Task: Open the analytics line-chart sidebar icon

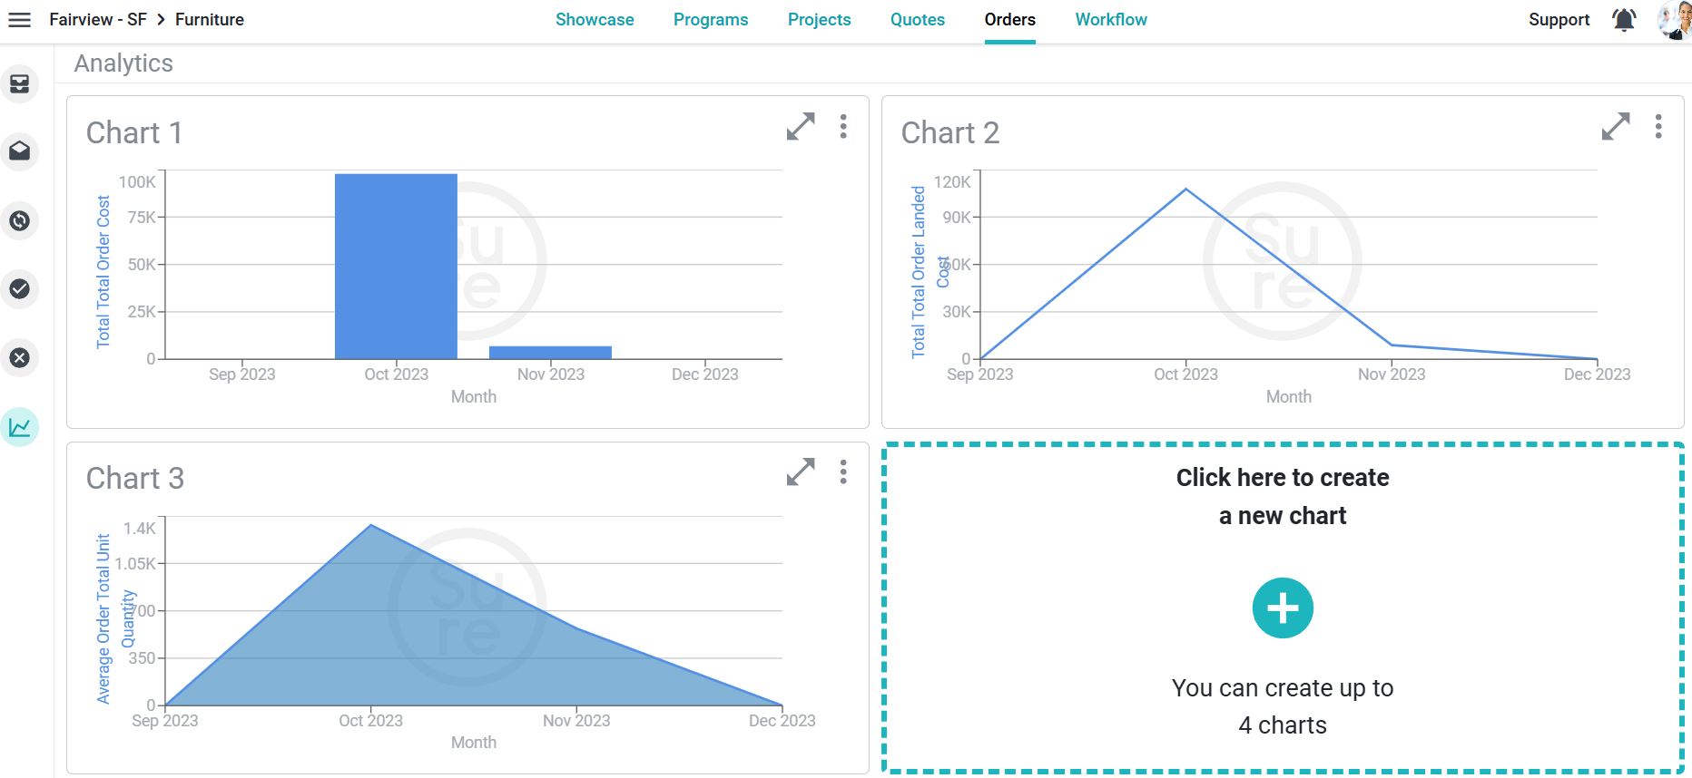Action: click(x=20, y=427)
